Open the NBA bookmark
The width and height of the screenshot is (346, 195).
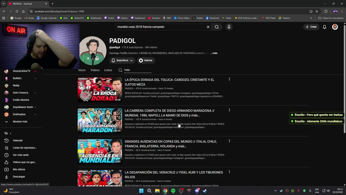pos(167,18)
